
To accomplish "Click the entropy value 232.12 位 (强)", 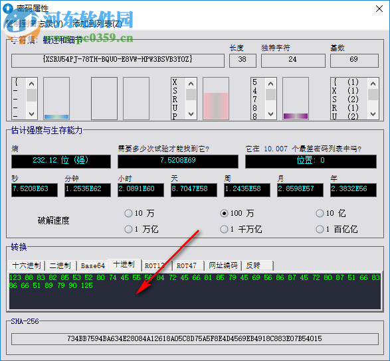I will coord(61,161).
